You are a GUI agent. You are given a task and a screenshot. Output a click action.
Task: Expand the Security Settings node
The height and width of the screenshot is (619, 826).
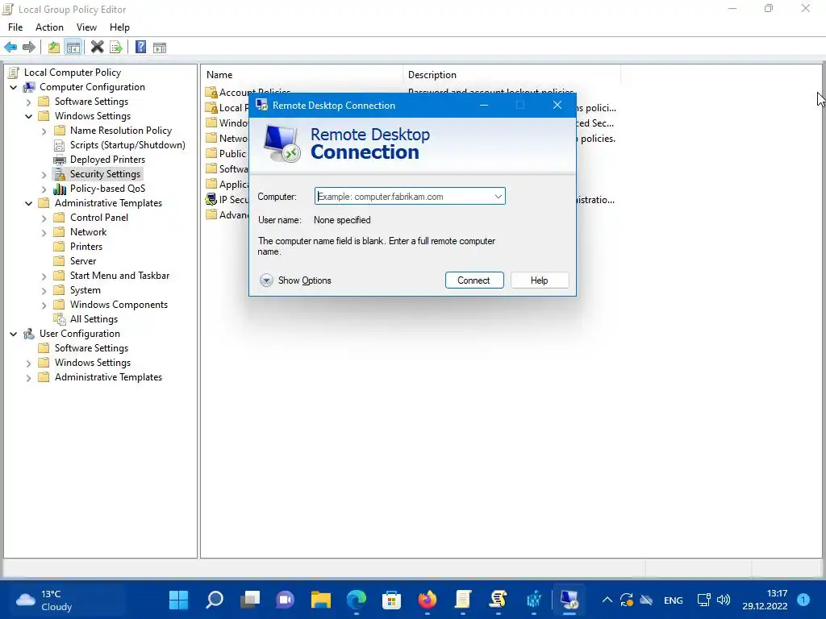coord(44,174)
